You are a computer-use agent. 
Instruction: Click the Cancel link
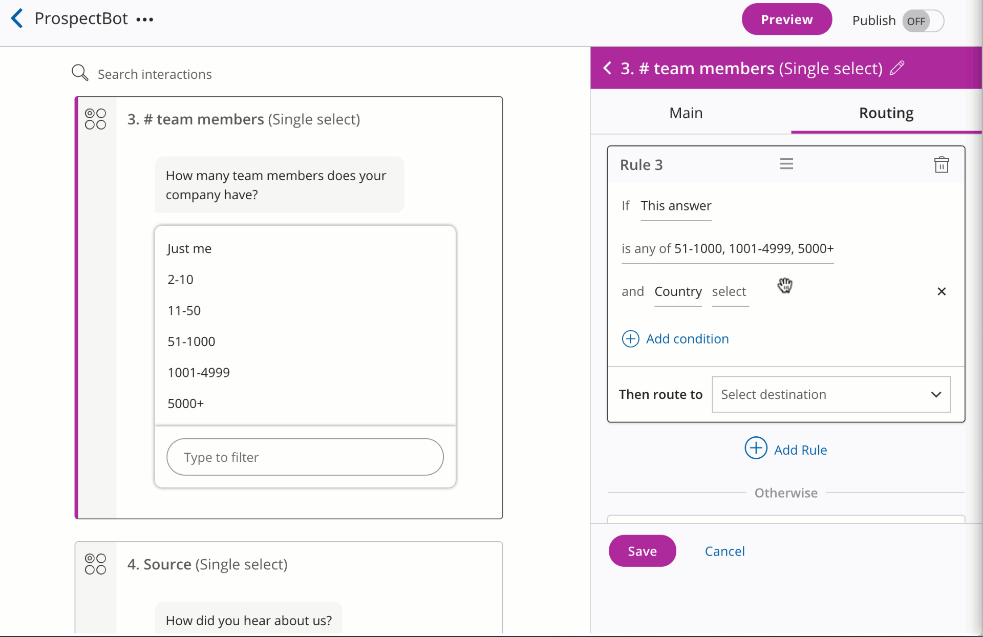tap(724, 551)
